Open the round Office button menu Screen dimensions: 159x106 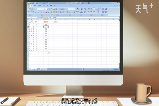[x=28, y=4]
